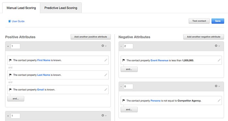Click the Positive Attributes heading
This screenshot has width=228, height=121.
click(x=20, y=37)
